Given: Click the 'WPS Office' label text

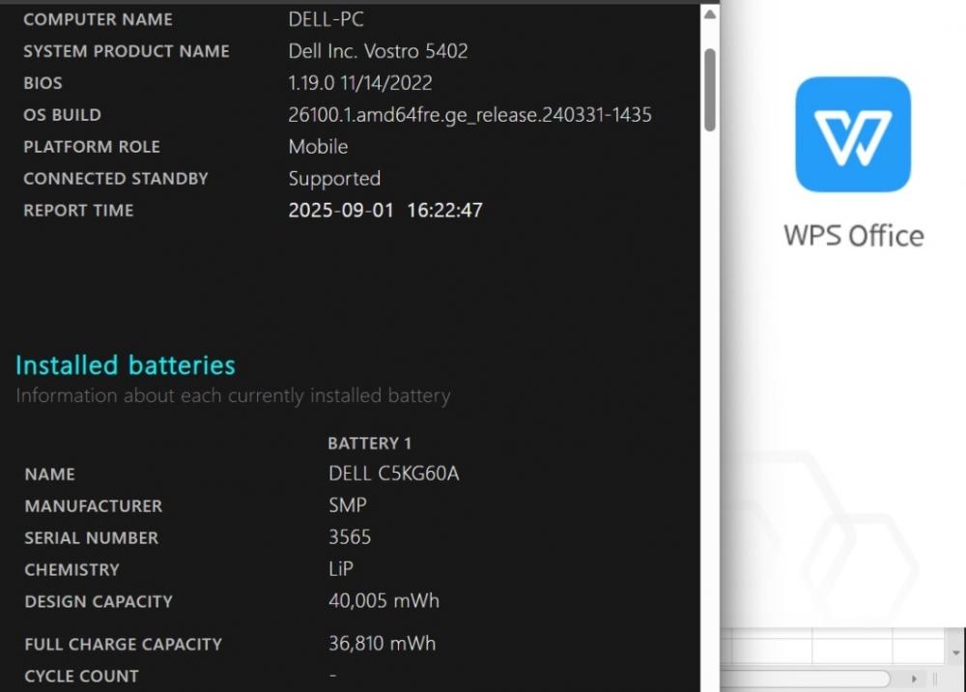Looking at the screenshot, I should 853,236.
